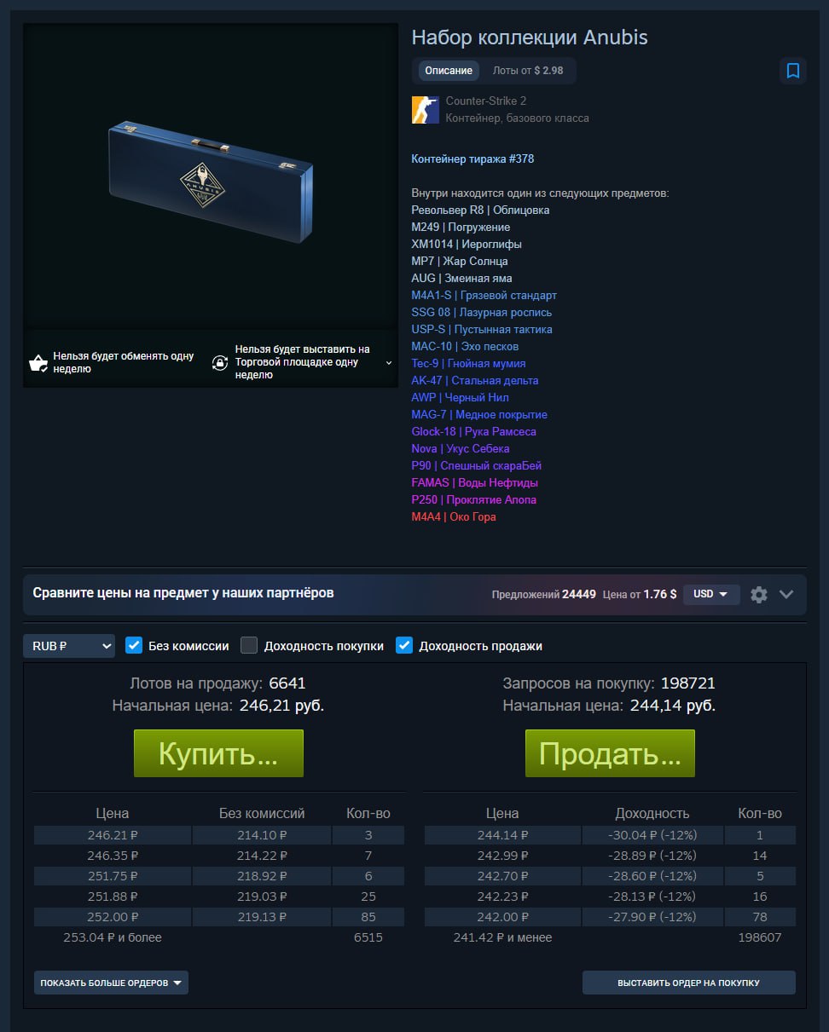The width and height of the screenshot is (829, 1032).
Task: Click the trade restriction basket icon
Action: pos(38,363)
